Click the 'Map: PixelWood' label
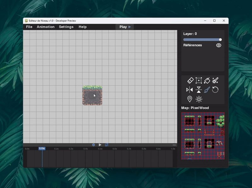Screen dimensions: 252x188 [x=195, y=108]
